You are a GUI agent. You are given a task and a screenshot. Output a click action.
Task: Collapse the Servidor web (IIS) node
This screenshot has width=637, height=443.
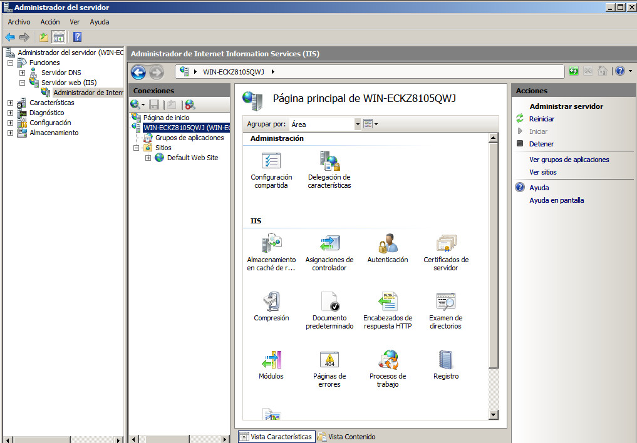[22, 83]
